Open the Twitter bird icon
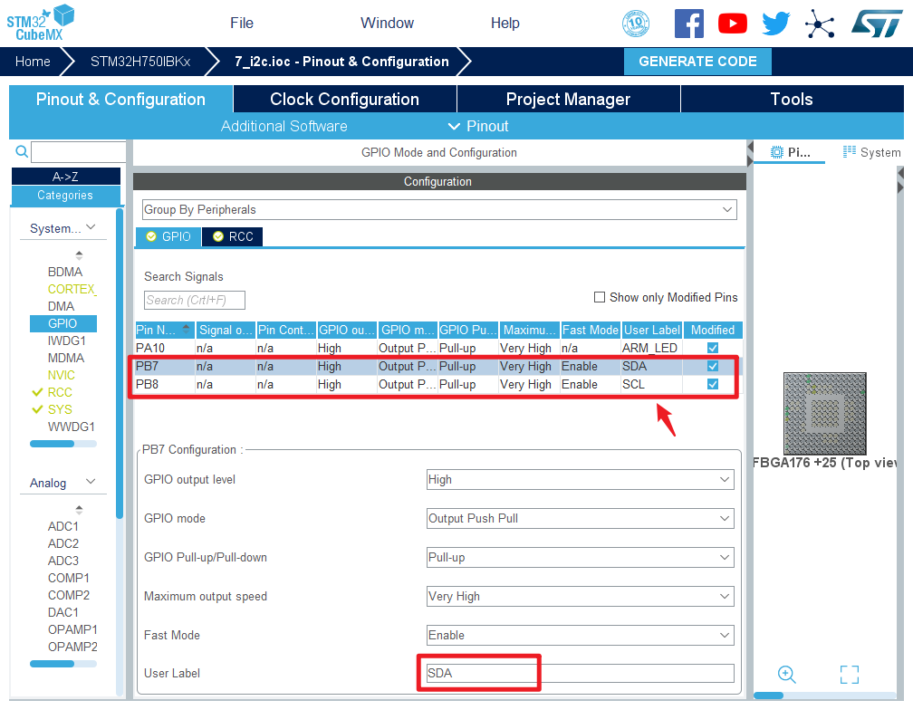913x710 pixels. click(x=776, y=24)
